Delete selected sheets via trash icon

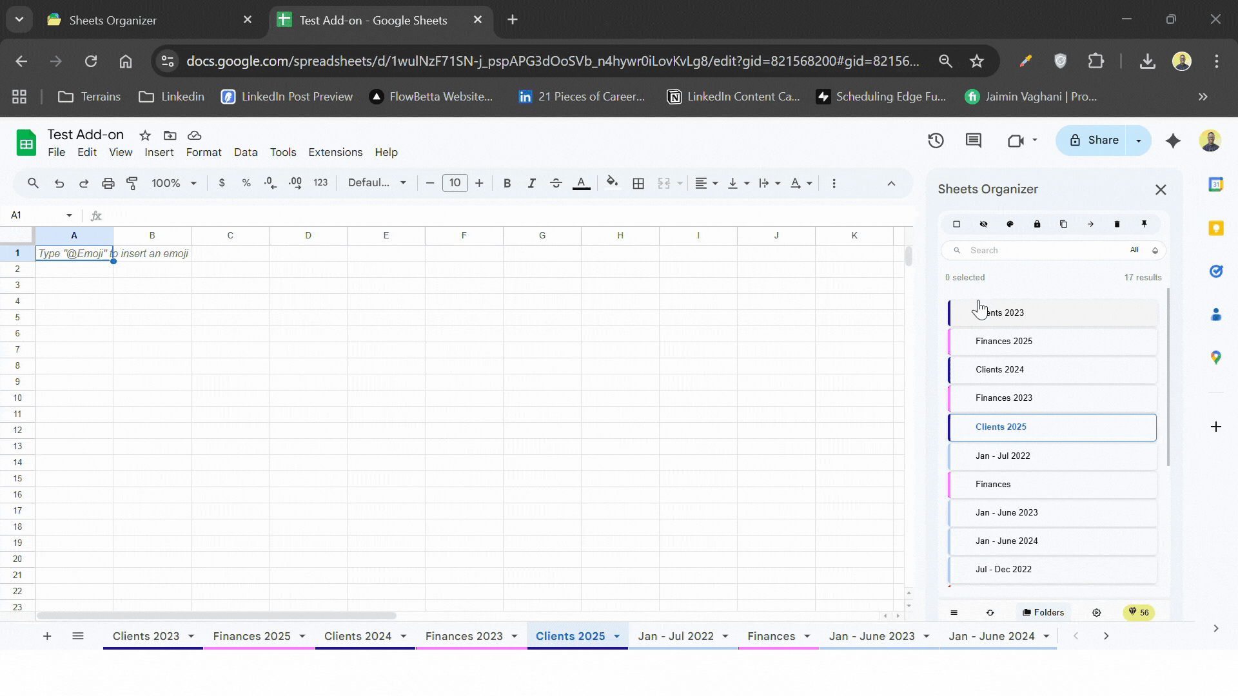1117,224
